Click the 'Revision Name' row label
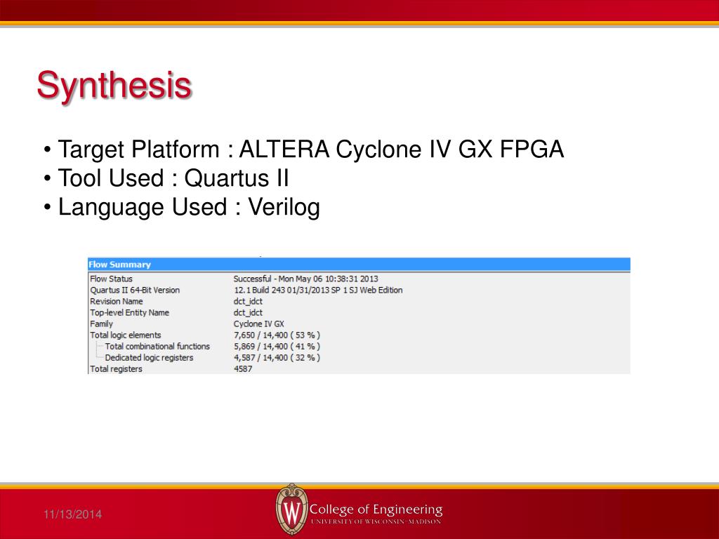The height and width of the screenshot is (539, 719). [x=117, y=301]
